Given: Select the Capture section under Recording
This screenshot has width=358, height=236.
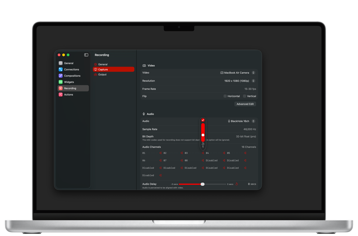Looking at the screenshot, I should (113, 69).
